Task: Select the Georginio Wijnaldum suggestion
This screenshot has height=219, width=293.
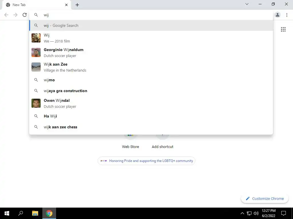Action: pos(151,52)
